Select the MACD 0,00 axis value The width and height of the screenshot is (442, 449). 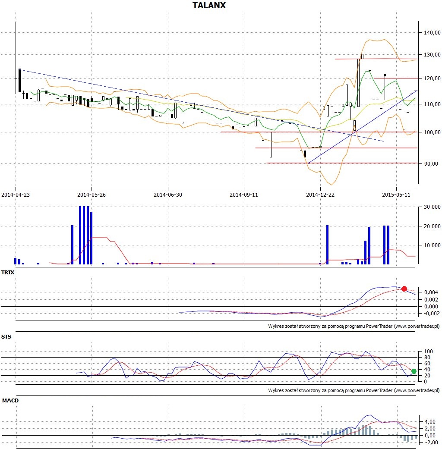(430, 436)
